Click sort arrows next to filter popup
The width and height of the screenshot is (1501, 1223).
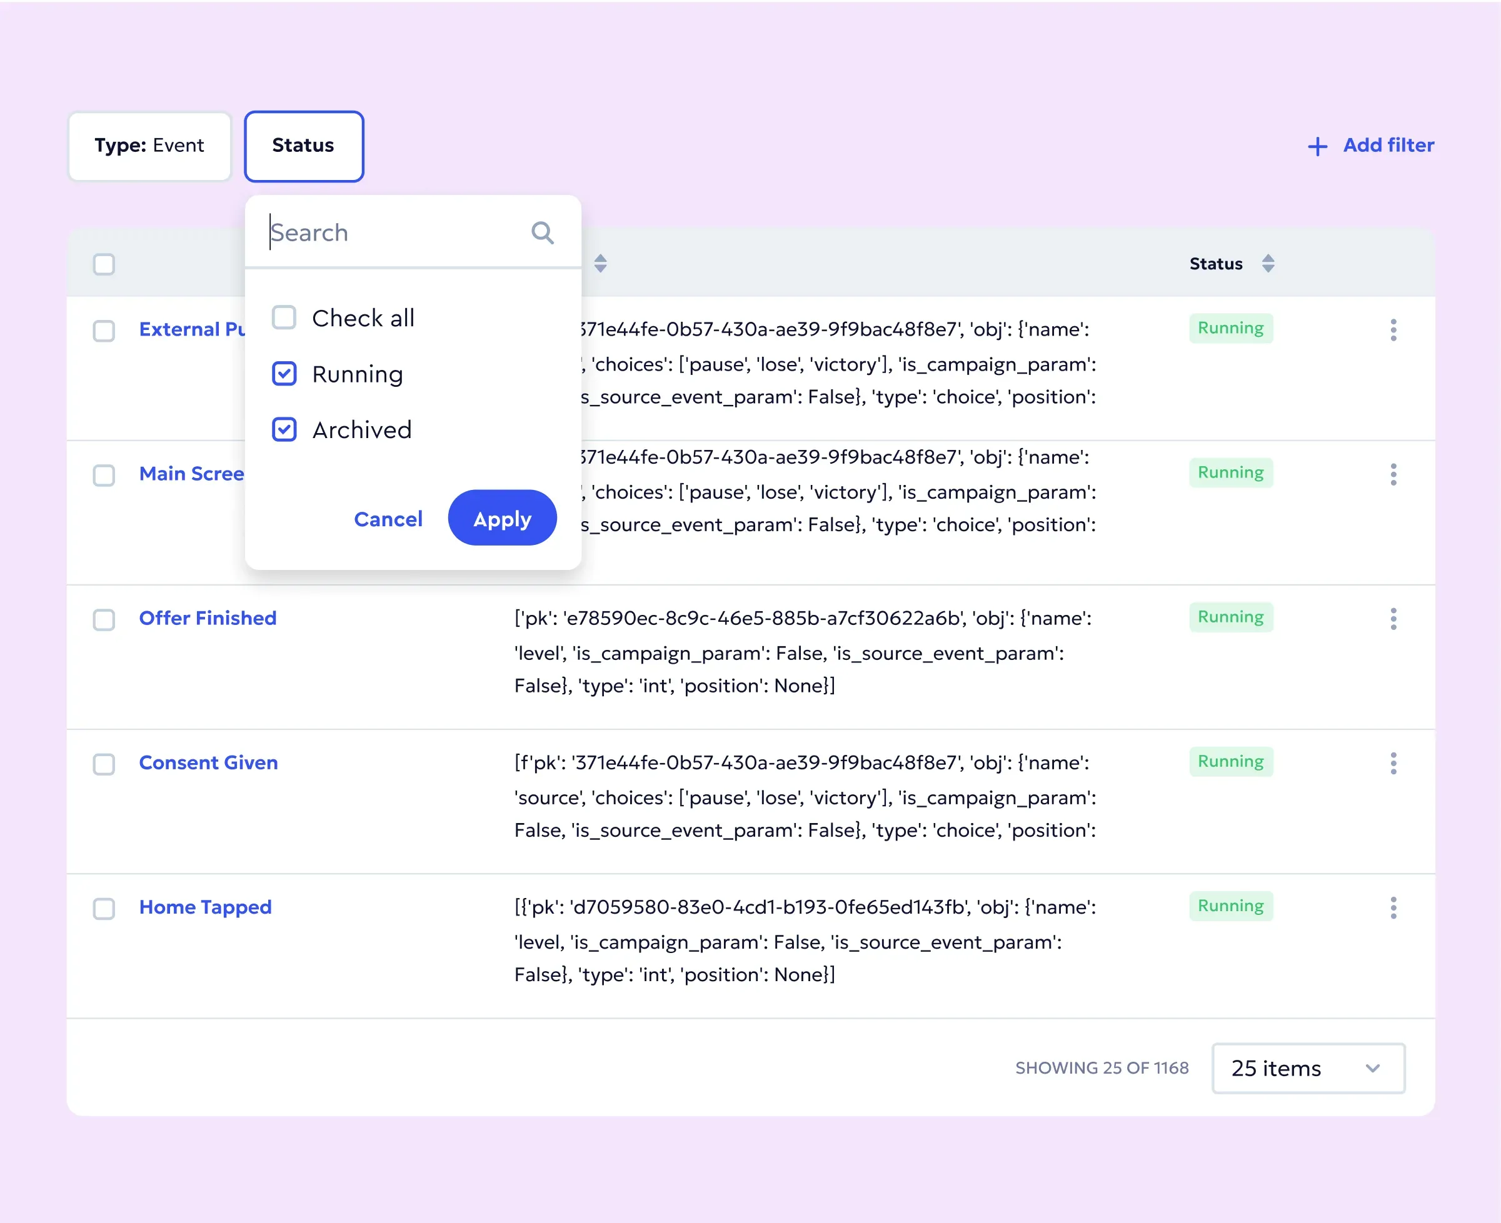click(600, 264)
